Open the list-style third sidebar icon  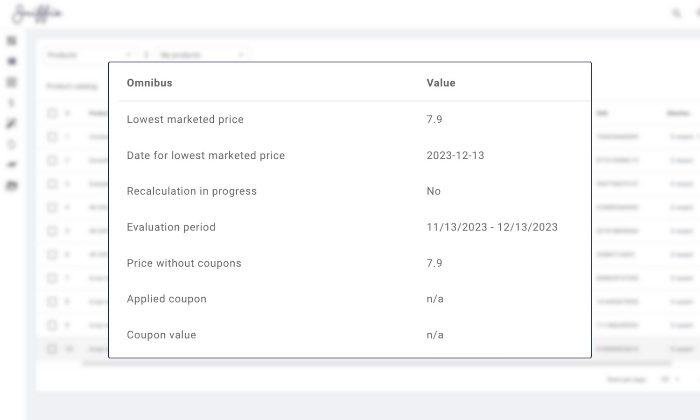pyautogui.click(x=12, y=82)
